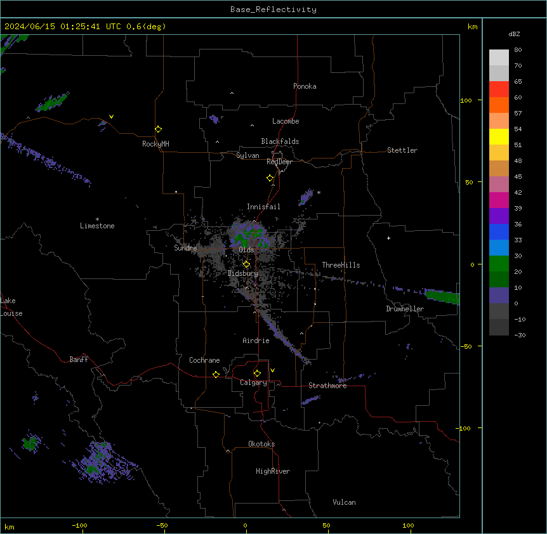Click the Base_Reflectivity title

point(273,10)
